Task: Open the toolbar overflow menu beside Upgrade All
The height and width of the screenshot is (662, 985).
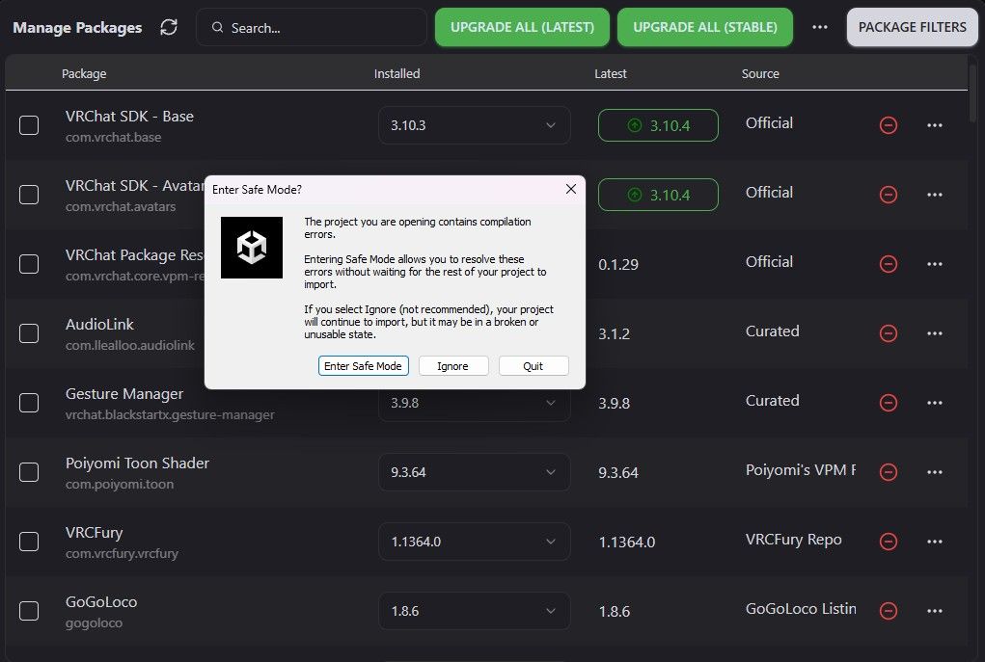Action: 820,27
